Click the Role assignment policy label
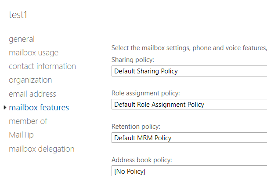The height and width of the screenshot is (189, 267). (x=146, y=93)
